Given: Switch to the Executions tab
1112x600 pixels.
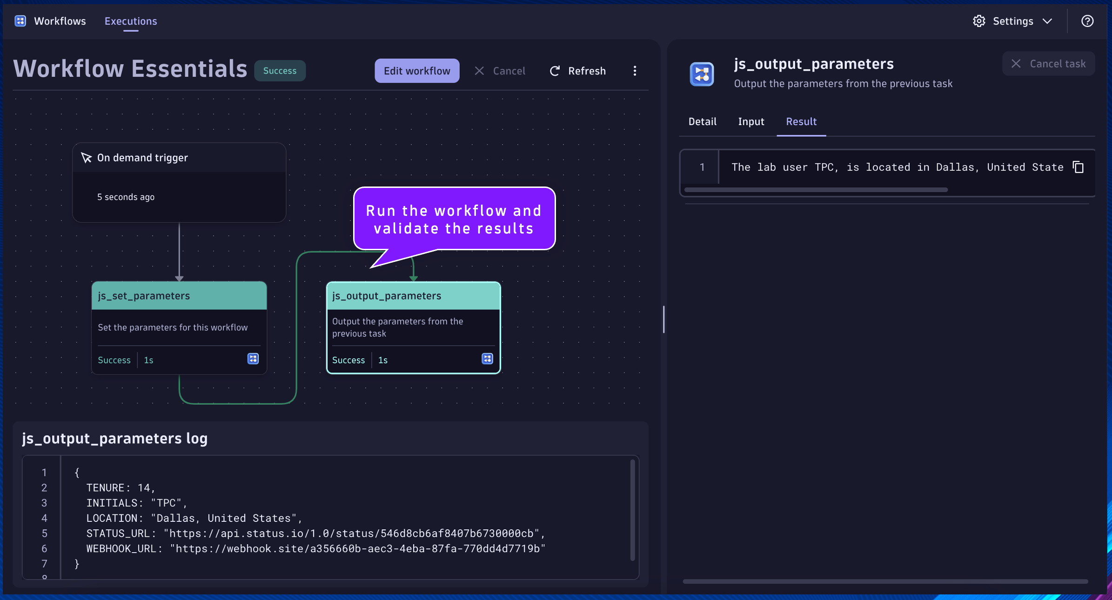Looking at the screenshot, I should click(131, 21).
